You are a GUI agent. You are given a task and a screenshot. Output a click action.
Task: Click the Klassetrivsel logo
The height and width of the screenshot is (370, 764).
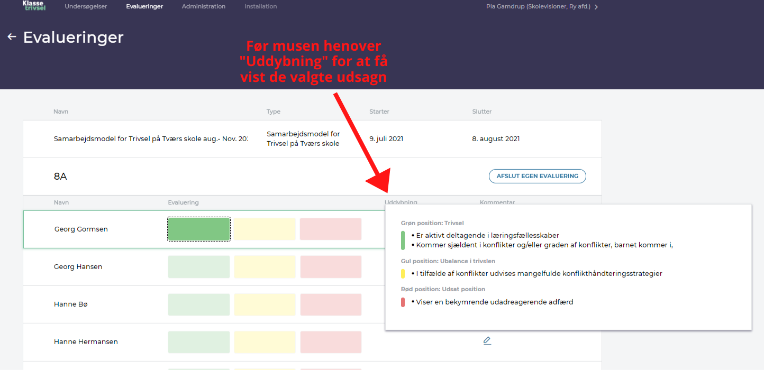point(34,5)
